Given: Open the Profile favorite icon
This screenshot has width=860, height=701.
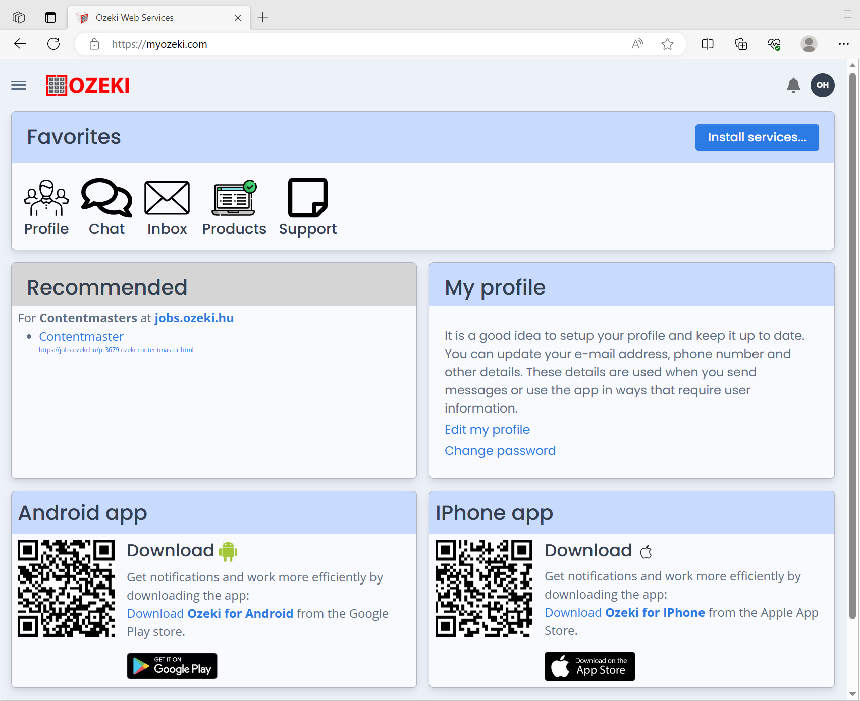Looking at the screenshot, I should 46,208.
